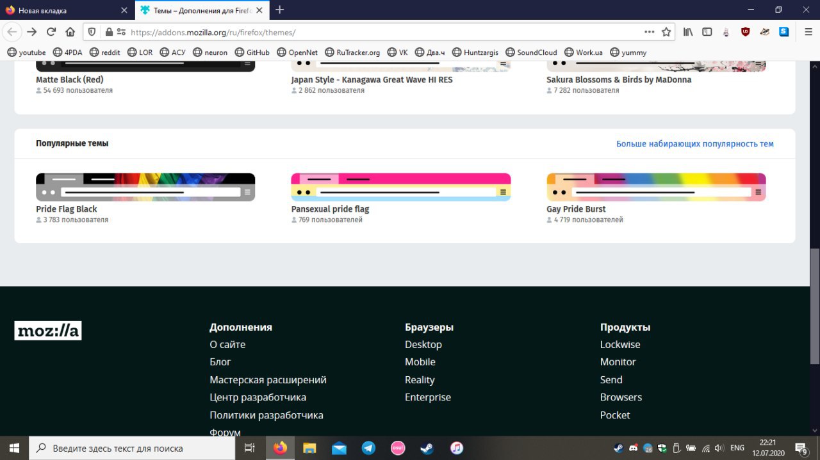
Task: Open the Mobile browser footer link
Action: coord(420,362)
